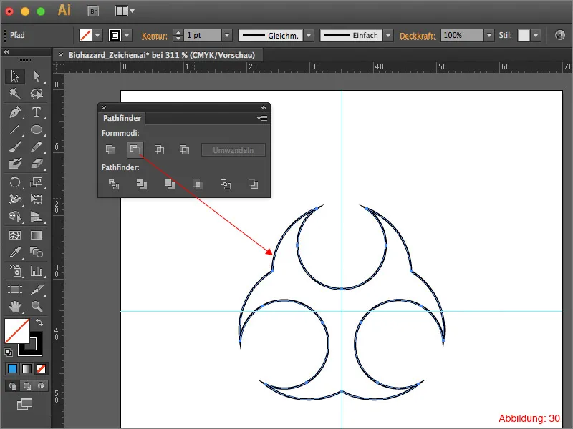Select the Hand tool

(15, 307)
